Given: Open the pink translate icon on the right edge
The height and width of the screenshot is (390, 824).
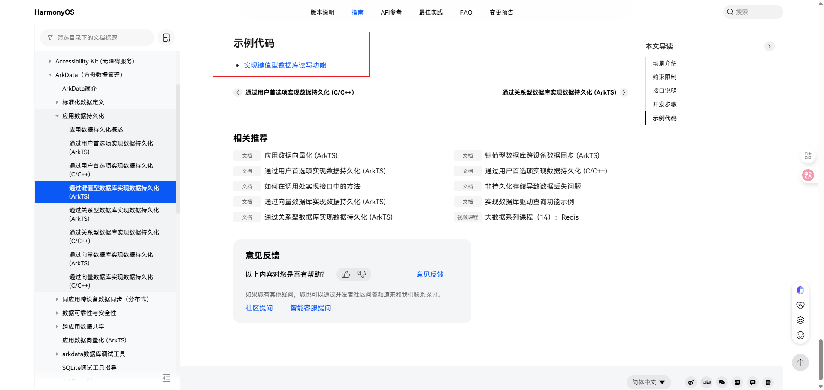Looking at the screenshot, I should (x=808, y=175).
